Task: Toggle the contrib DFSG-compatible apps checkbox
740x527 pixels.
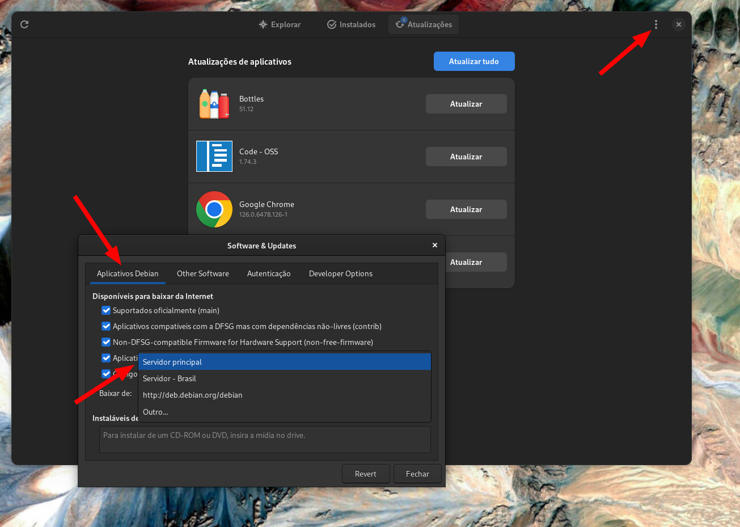Action: (106, 326)
